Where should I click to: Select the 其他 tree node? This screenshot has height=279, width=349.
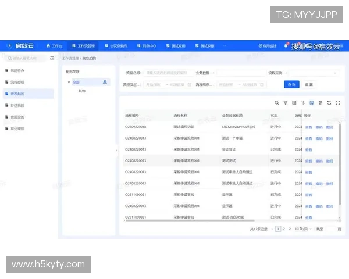82,91
